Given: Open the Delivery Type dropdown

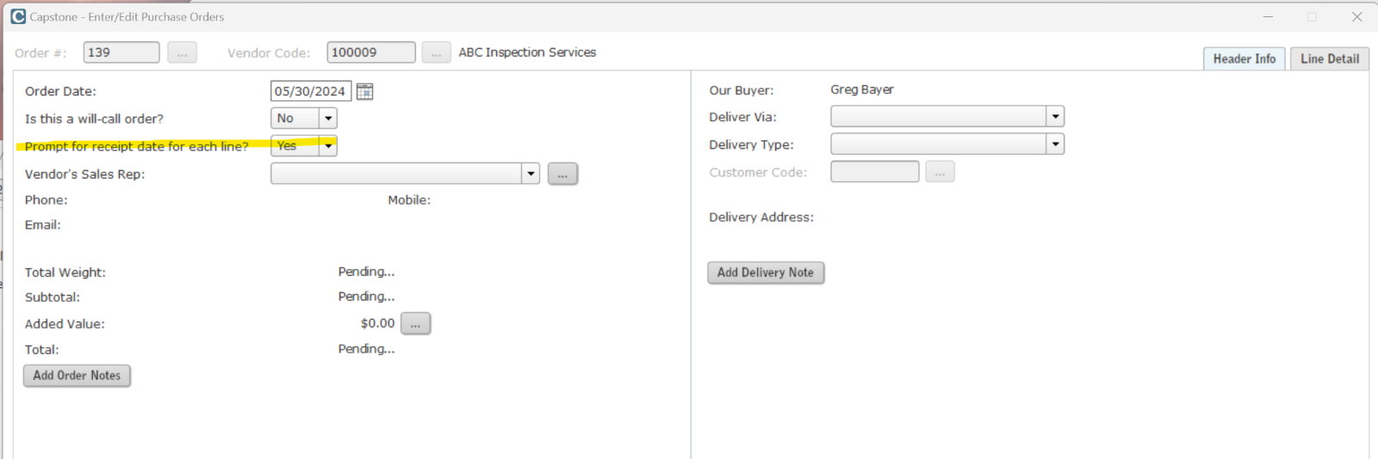Looking at the screenshot, I should (x=1055, y=144).
